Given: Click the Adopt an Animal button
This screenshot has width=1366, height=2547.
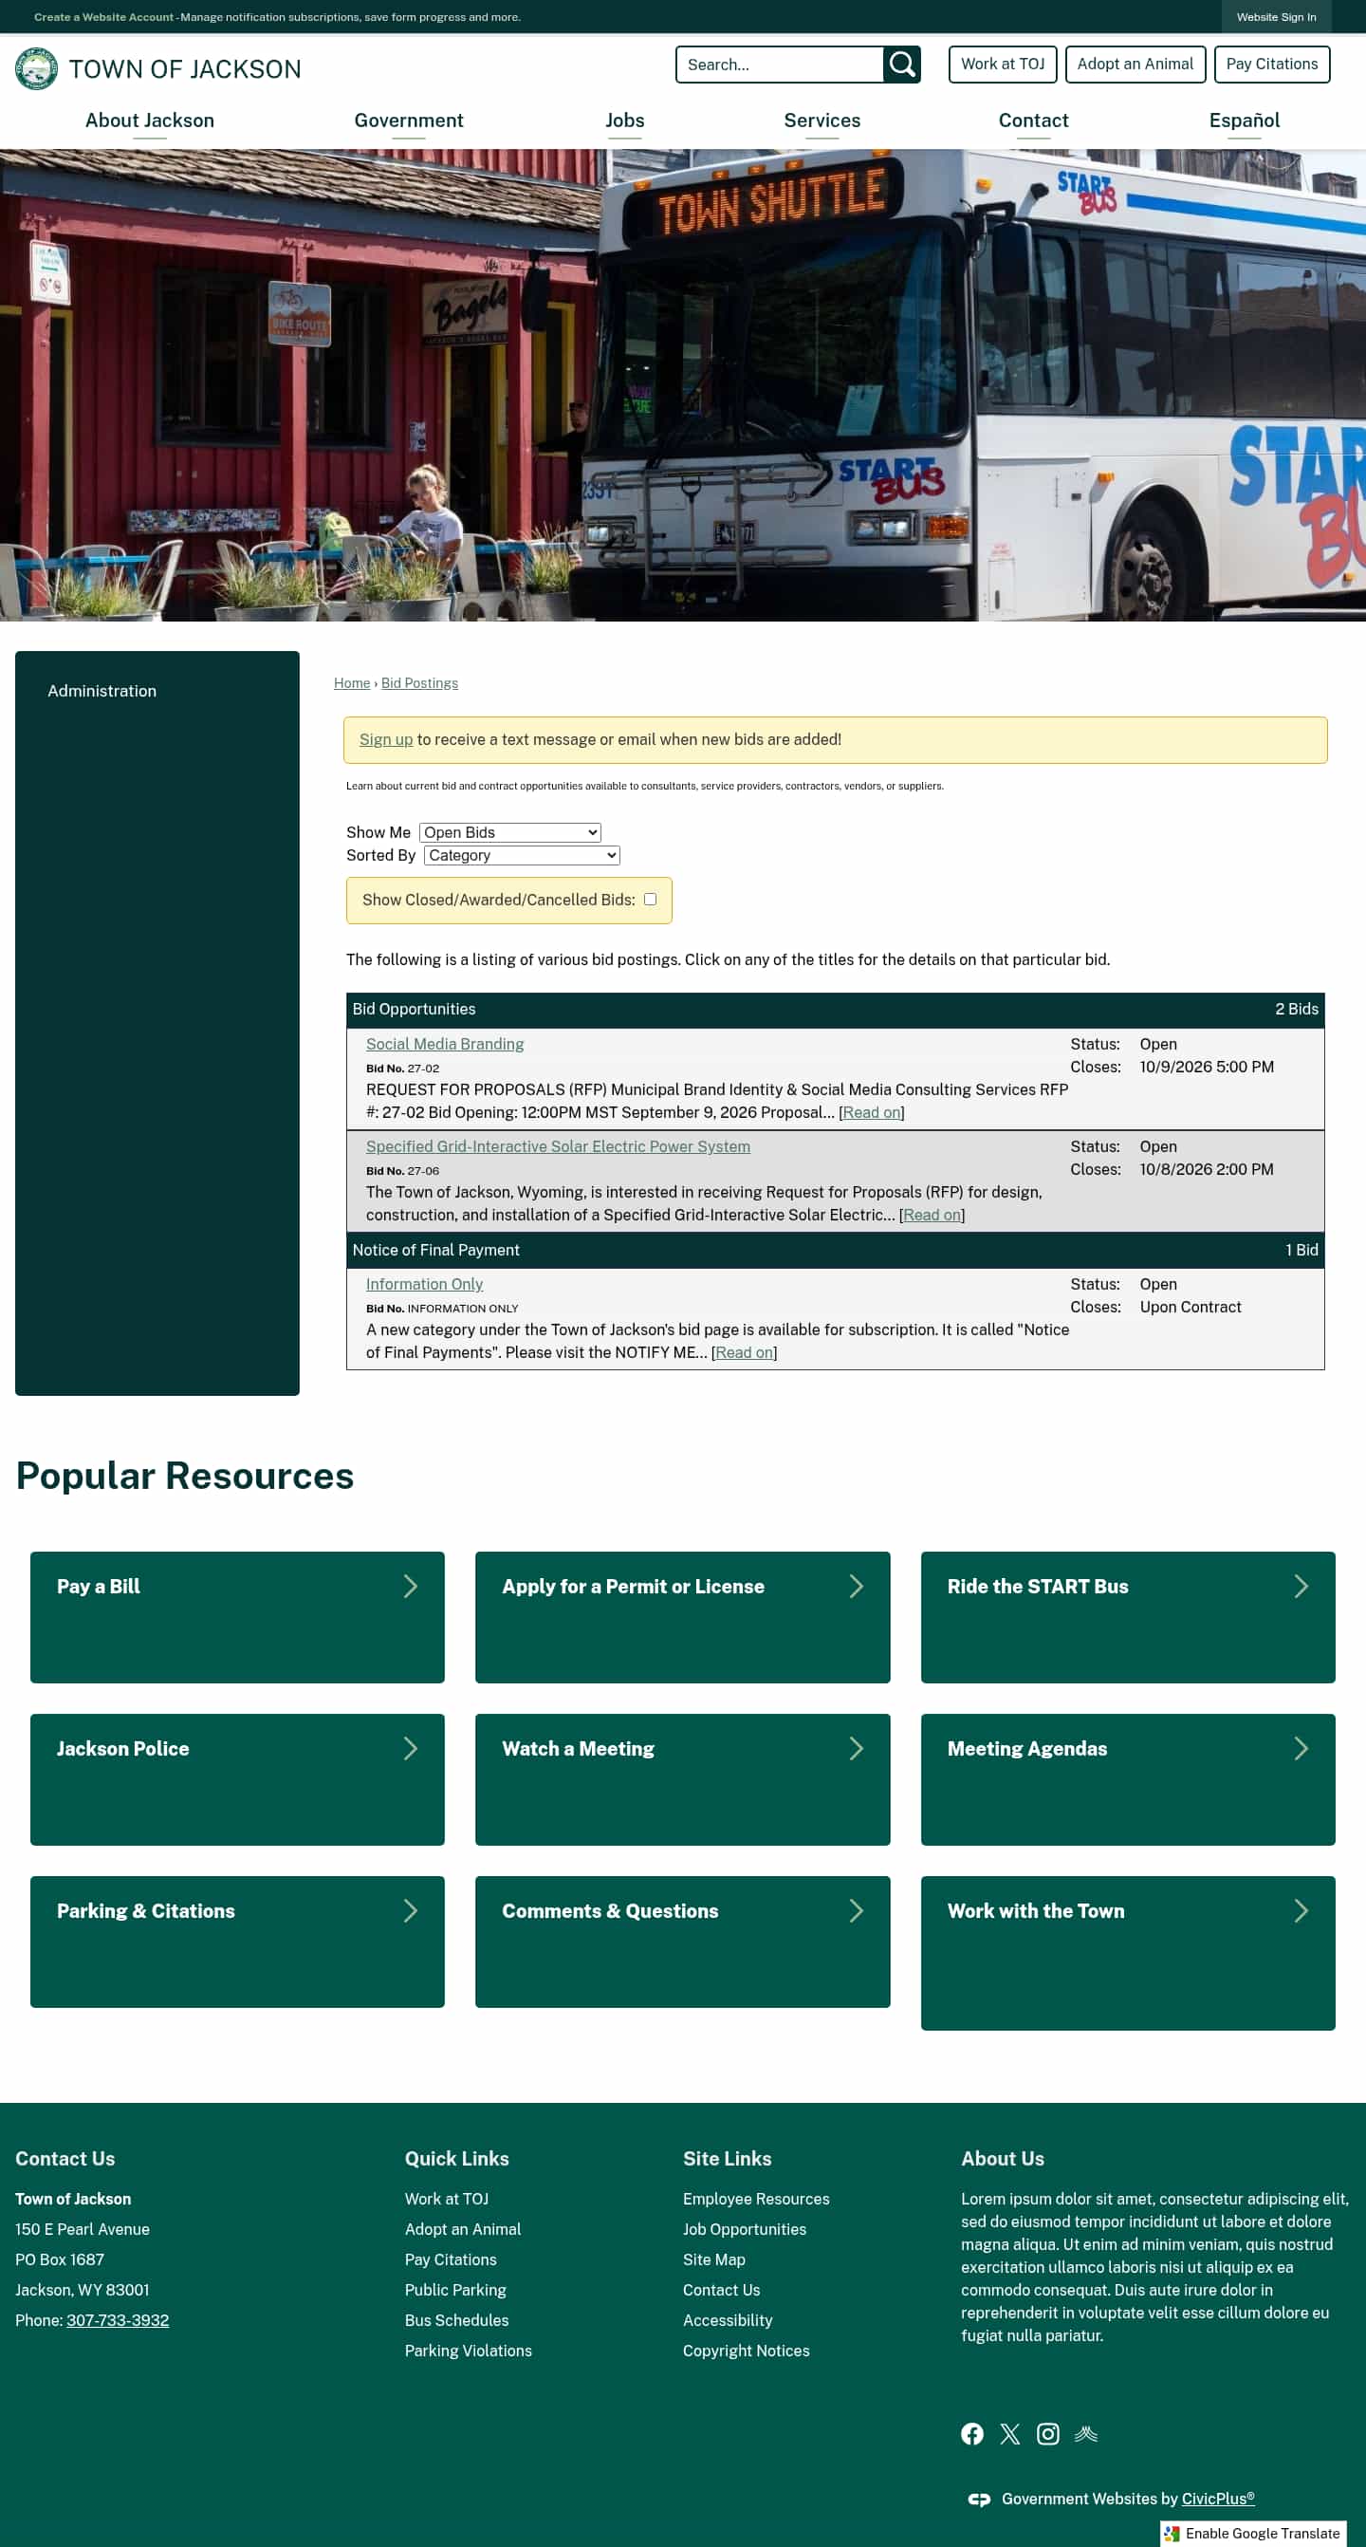Looking at the screenshot, I should point(1135,65).
